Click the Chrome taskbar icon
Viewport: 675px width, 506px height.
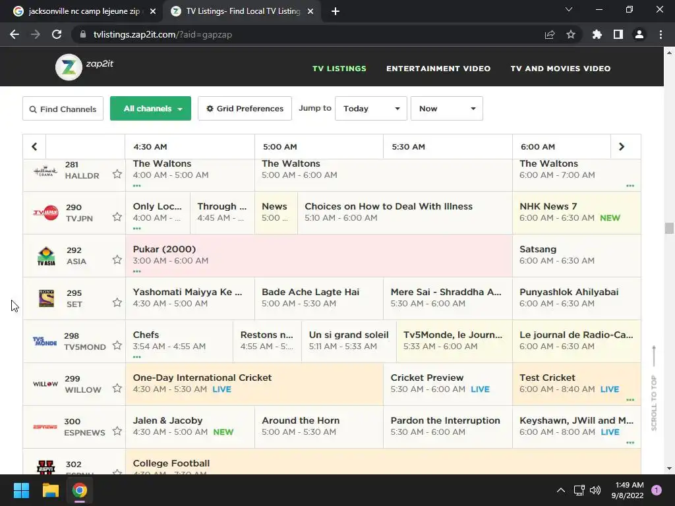coord(80,490)
